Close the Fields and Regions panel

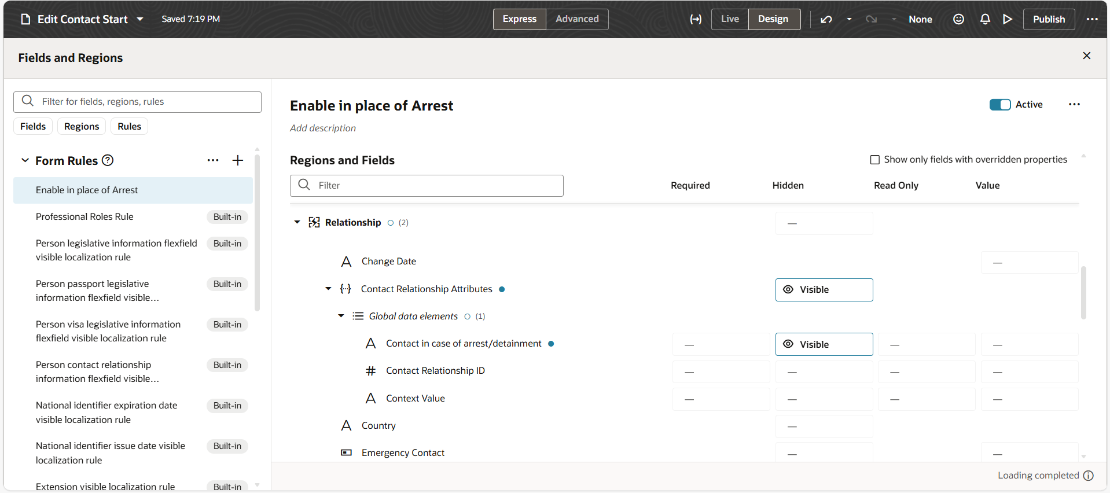click(1087, 56)
